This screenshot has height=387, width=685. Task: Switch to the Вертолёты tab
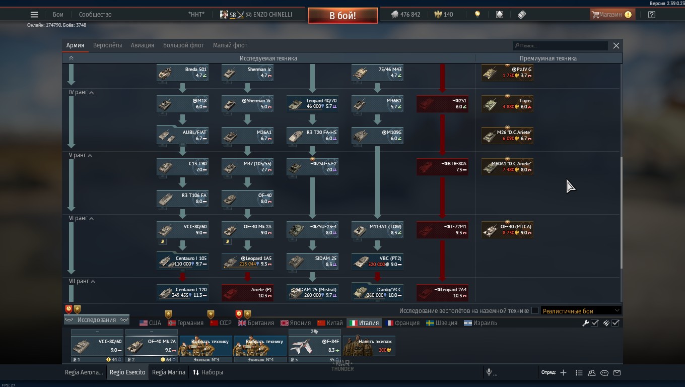click(107, 45)
